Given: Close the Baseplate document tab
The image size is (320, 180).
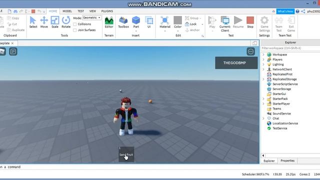Looking at the screenshot, I should [12, 43].
